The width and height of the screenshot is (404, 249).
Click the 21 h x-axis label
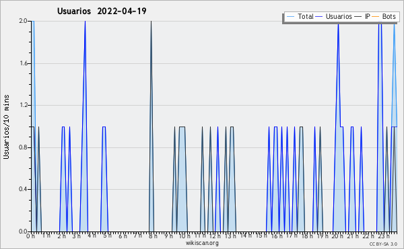(353, 236)
